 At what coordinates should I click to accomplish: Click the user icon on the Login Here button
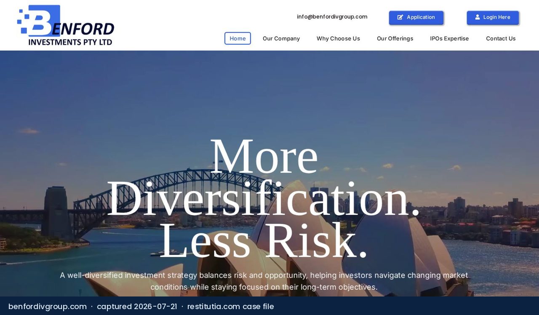point(478,17)
